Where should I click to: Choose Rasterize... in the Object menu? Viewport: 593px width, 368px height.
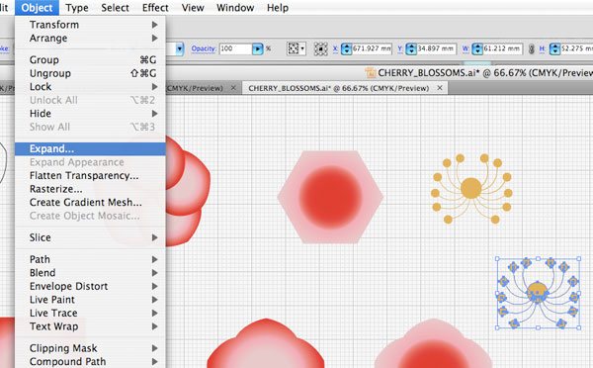click(x=90, y=189)
